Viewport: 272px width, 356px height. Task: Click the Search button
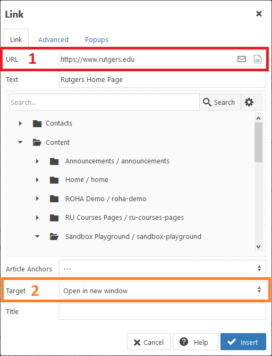tap(219, 102)
